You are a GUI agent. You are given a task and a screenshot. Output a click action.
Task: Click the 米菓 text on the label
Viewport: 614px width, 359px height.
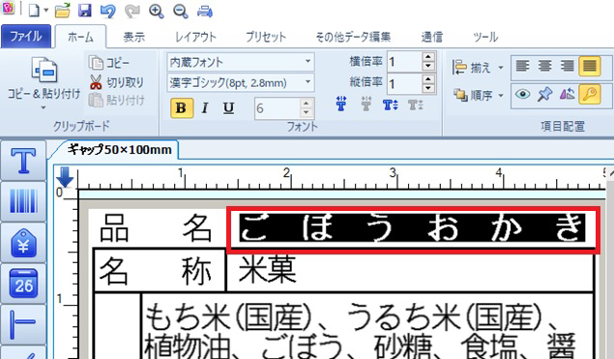pyautogui.click(x=267, y=269)
